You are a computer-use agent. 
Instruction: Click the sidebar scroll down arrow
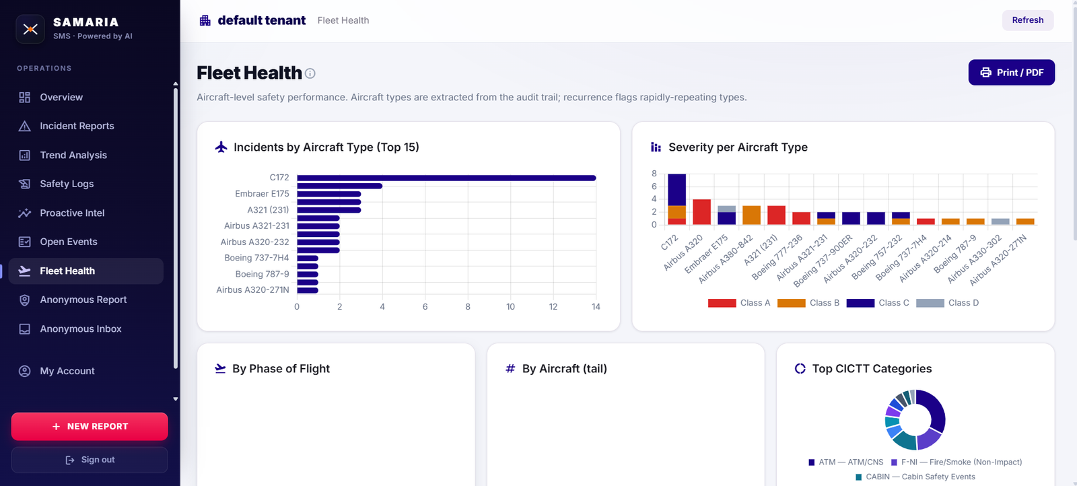(176, 399)
